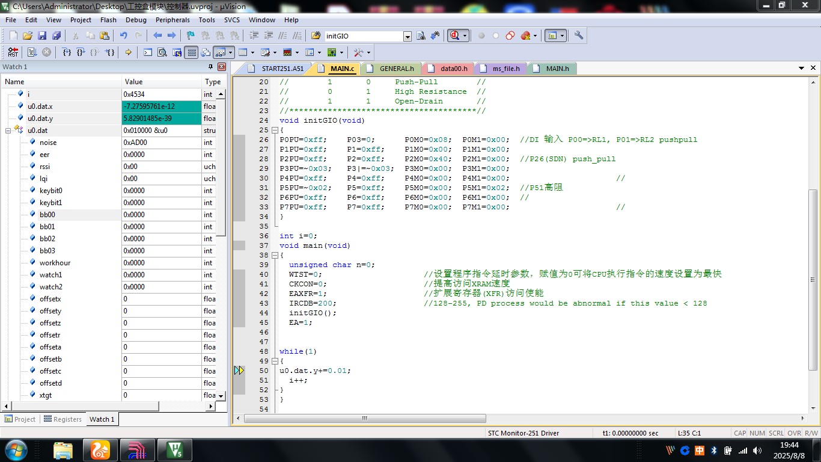This screenshot has width=821, height=462.
Task: Run to the cursor line
Action: coord(109,52)
